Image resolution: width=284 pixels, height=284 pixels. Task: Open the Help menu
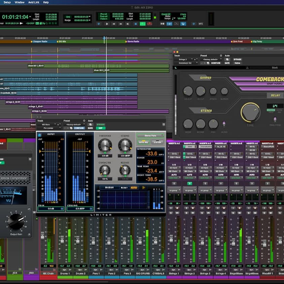coord(46,2)
